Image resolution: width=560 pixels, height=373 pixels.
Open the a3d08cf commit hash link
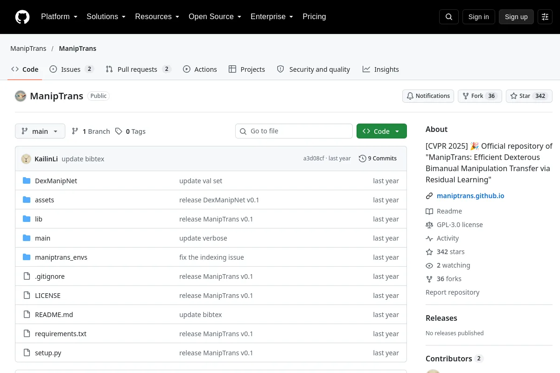pyautogui.click(x=314, y=159)
